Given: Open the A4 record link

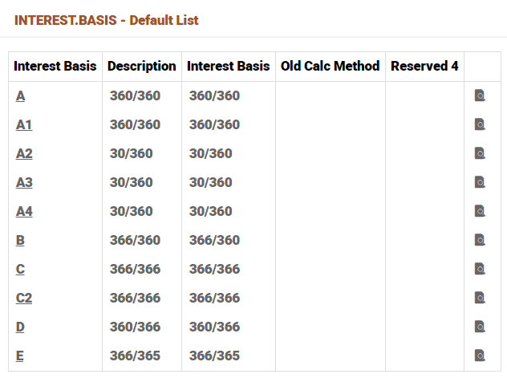Looking at the screenshot, I should point(24,212).
